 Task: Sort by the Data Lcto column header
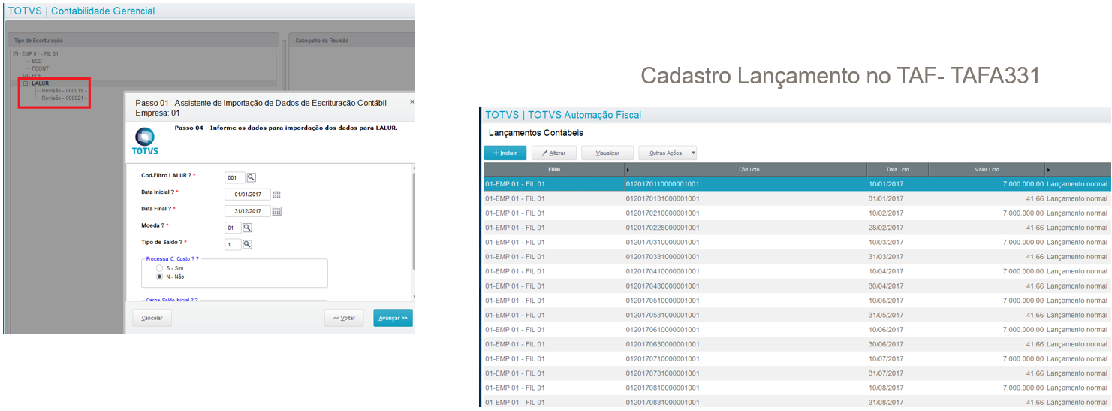897,170
